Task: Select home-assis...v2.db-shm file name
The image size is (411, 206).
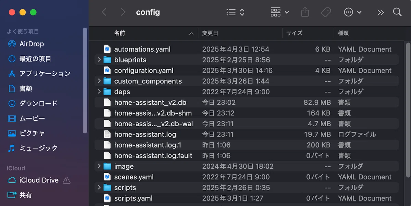Action: [x=153, y=113]
